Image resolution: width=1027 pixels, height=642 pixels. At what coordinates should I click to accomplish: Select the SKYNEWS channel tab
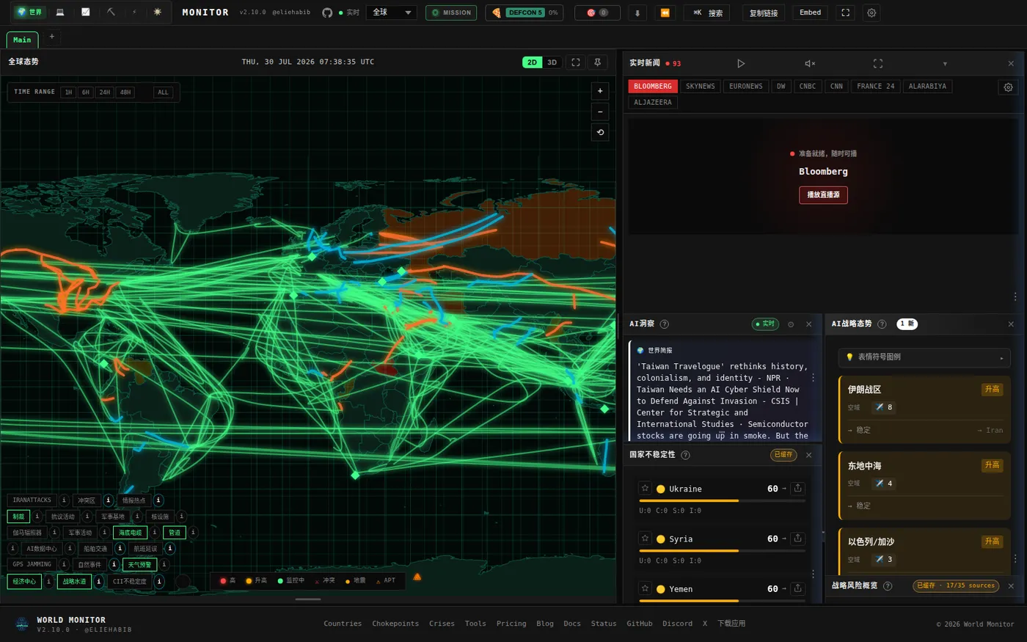(700, 87)
